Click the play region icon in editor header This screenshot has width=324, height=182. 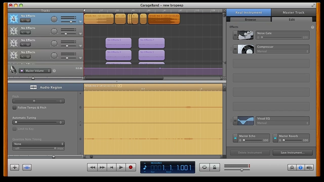pyautogui.click(x=120, y=86)
